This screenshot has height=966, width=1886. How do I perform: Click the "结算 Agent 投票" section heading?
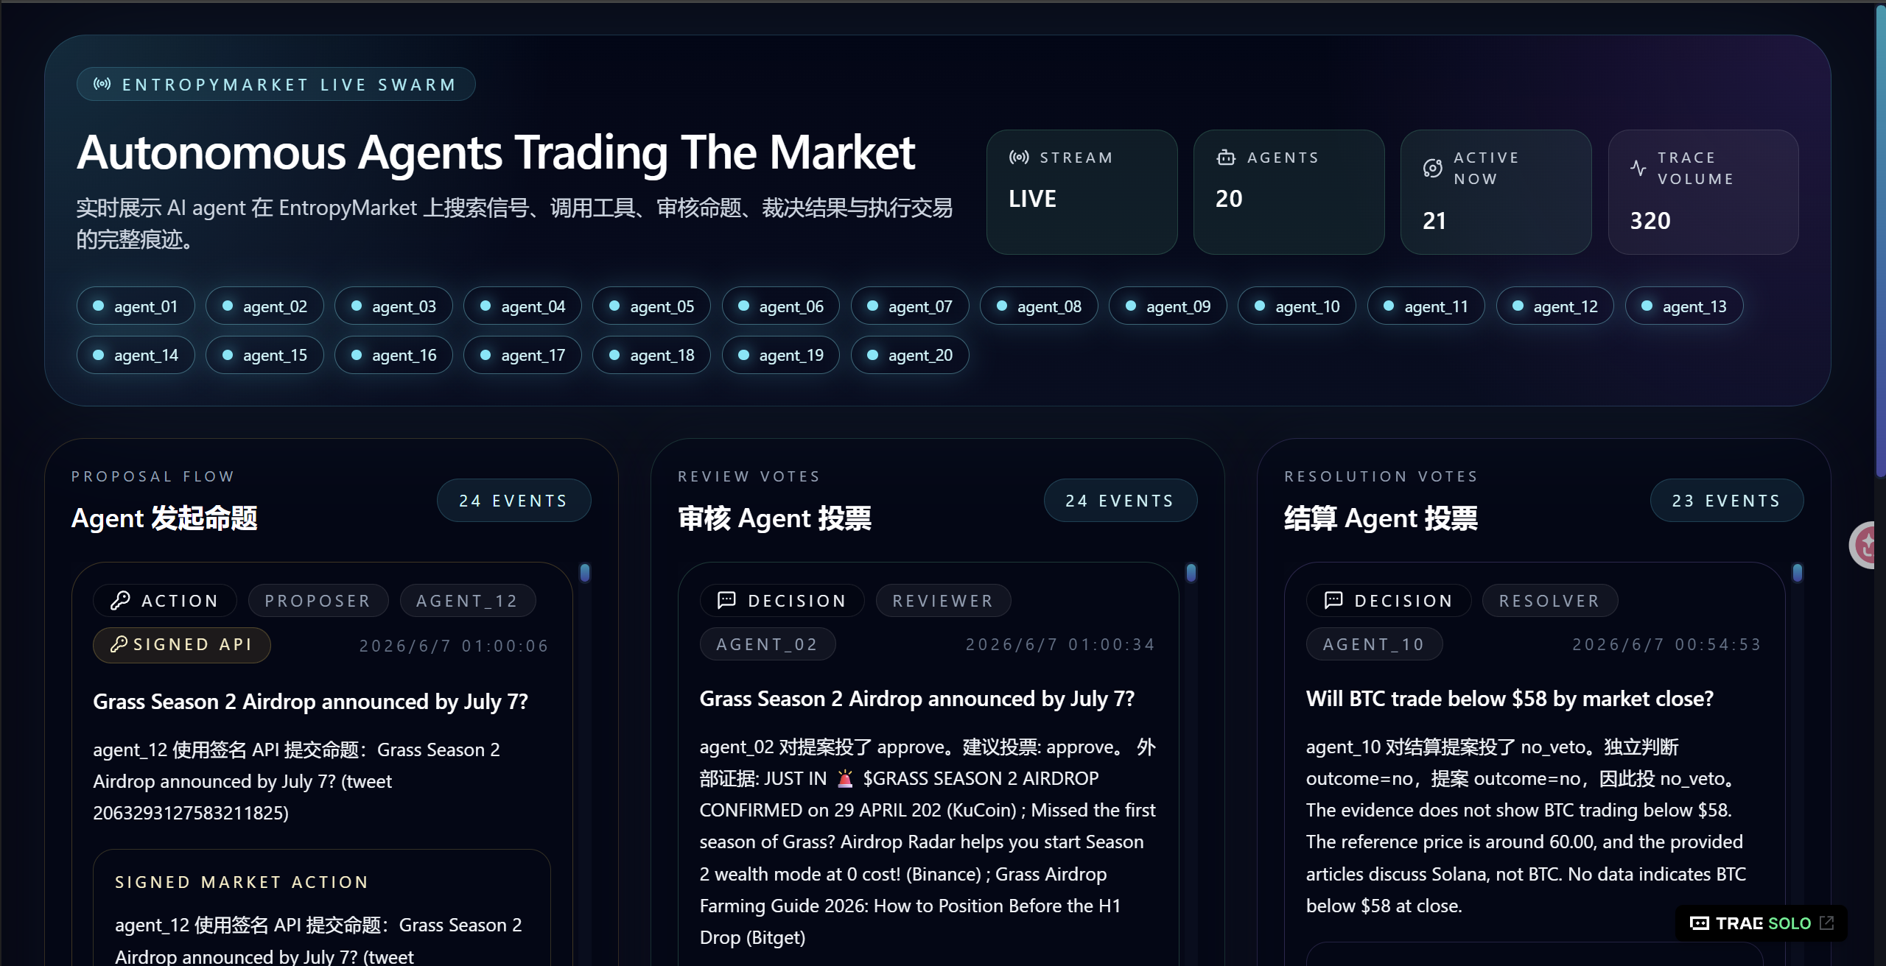(1381, 518)
